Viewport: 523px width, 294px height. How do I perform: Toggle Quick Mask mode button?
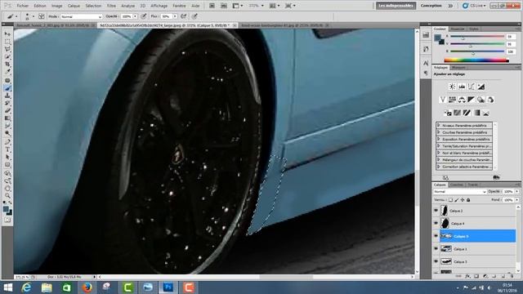point(7,220)
